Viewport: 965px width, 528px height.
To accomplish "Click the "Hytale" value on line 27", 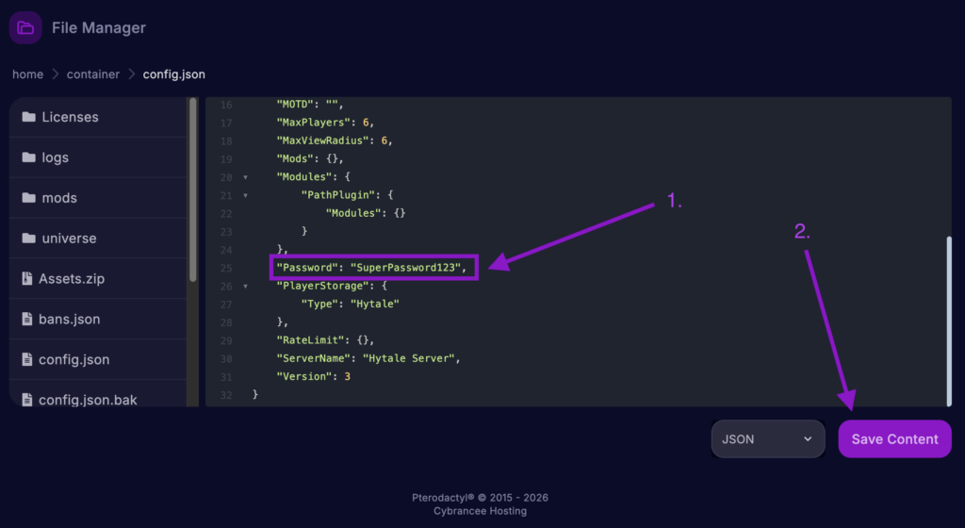I will (375, 304).
